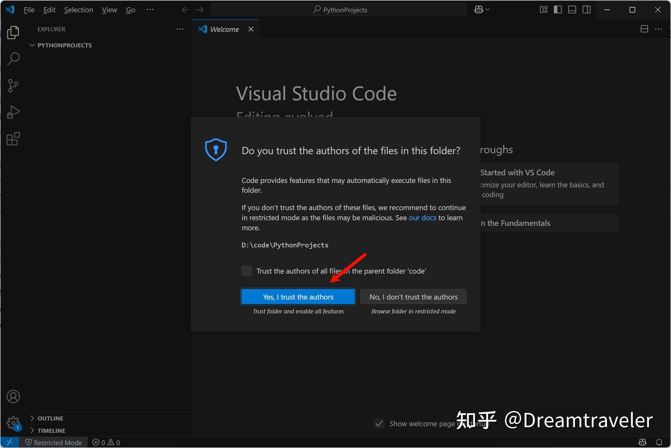The width and height of the screenshot is (671, 448).
Task: Open the Source Control view
Action: point(13,85)
